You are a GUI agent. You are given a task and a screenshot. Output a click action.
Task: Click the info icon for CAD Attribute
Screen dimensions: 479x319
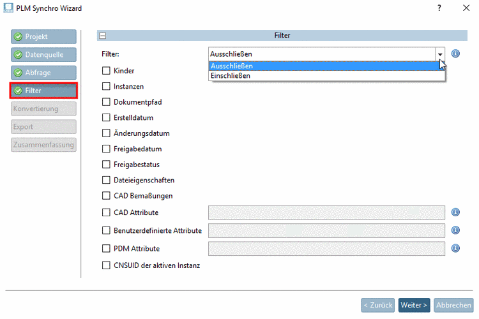pyautogui.click(x=456, y=212)
